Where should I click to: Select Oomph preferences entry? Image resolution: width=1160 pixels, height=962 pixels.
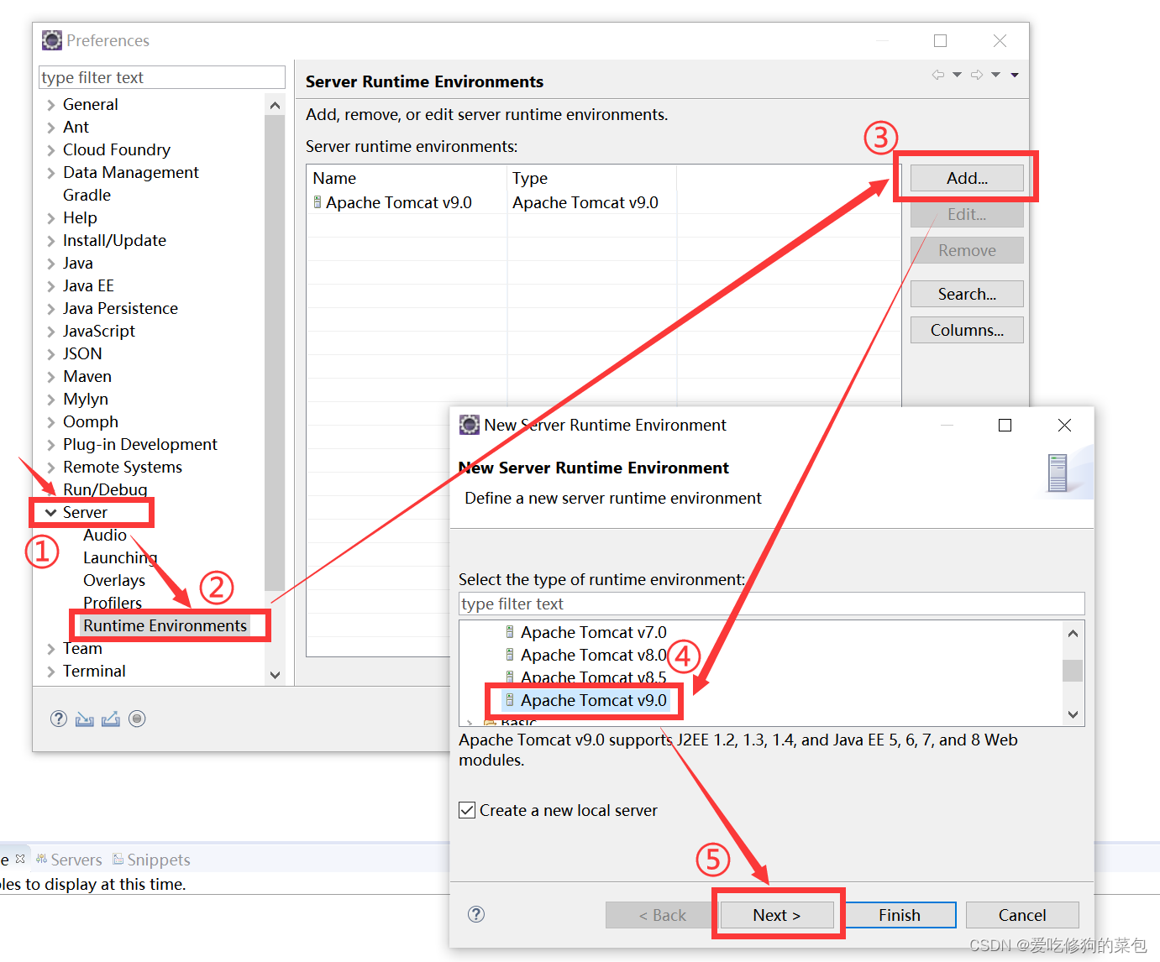(90, 421)
